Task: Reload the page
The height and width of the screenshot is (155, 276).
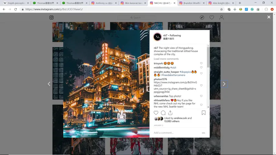Action: coord(16,9)
